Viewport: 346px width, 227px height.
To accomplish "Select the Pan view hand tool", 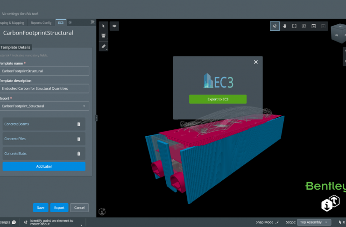I will (x=284, y=26).
